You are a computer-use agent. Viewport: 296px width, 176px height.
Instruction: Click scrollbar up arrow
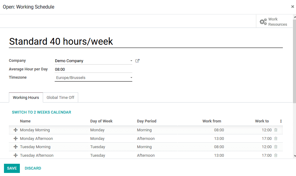pos(295,17)
